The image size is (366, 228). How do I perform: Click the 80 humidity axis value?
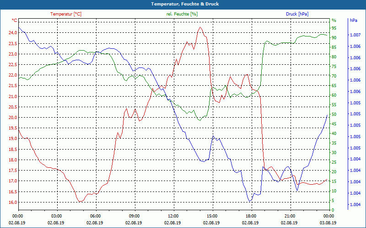[x=334, y=57]
